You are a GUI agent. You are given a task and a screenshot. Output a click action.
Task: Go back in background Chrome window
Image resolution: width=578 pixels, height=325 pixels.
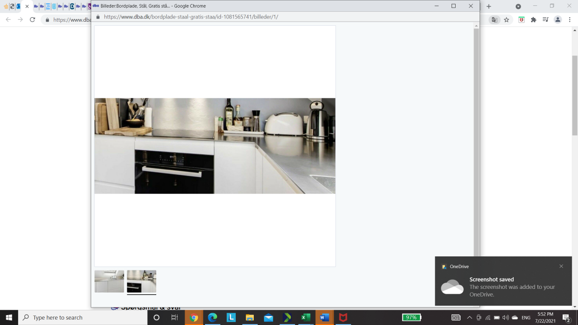(x=8, y=20)
